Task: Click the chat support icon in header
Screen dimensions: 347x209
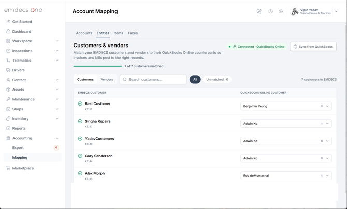Action: (259, 11)
